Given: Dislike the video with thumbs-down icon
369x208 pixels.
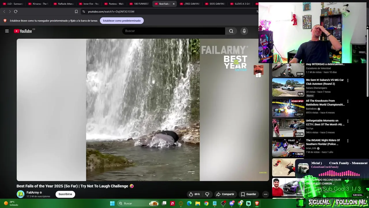Looking at the screenshot, I should point(207,194).
